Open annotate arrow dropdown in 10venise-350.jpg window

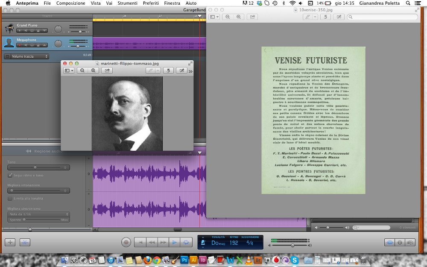point(315,17)
